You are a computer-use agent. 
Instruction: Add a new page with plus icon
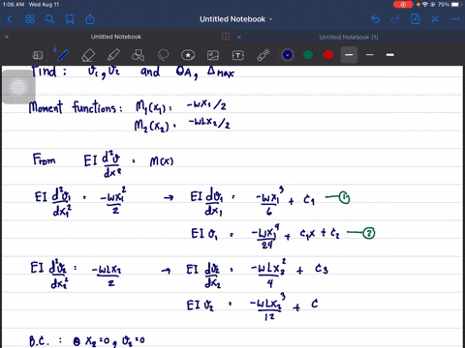click(x=416, y=19)
